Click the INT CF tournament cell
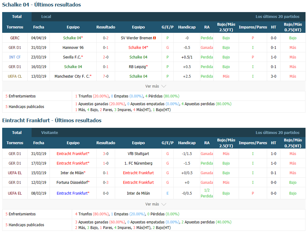Viewport: 308px width, 233px height. point(15,57)
